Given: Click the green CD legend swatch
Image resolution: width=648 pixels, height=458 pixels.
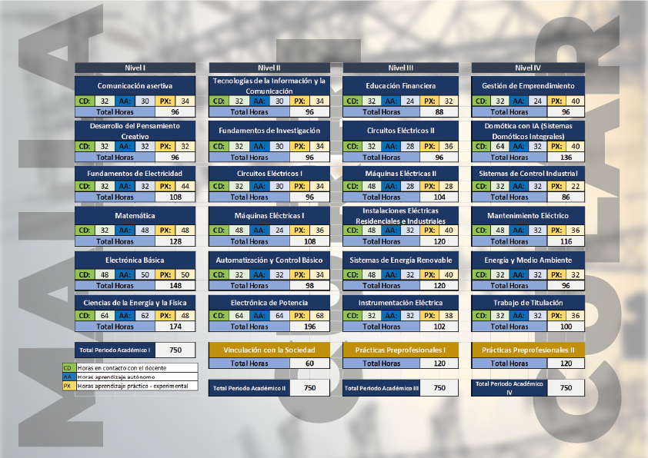Looking at the screenshot, I should point(68,367).
